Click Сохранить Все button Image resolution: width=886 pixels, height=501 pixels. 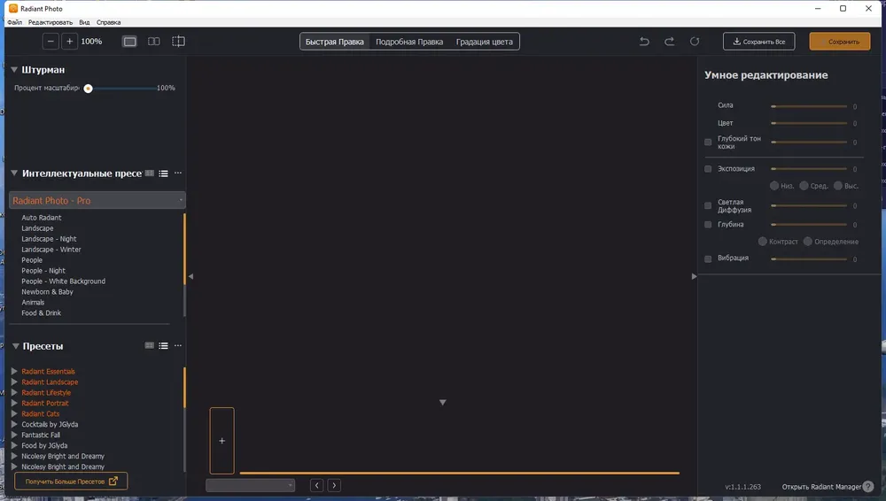tap(759, 42)
